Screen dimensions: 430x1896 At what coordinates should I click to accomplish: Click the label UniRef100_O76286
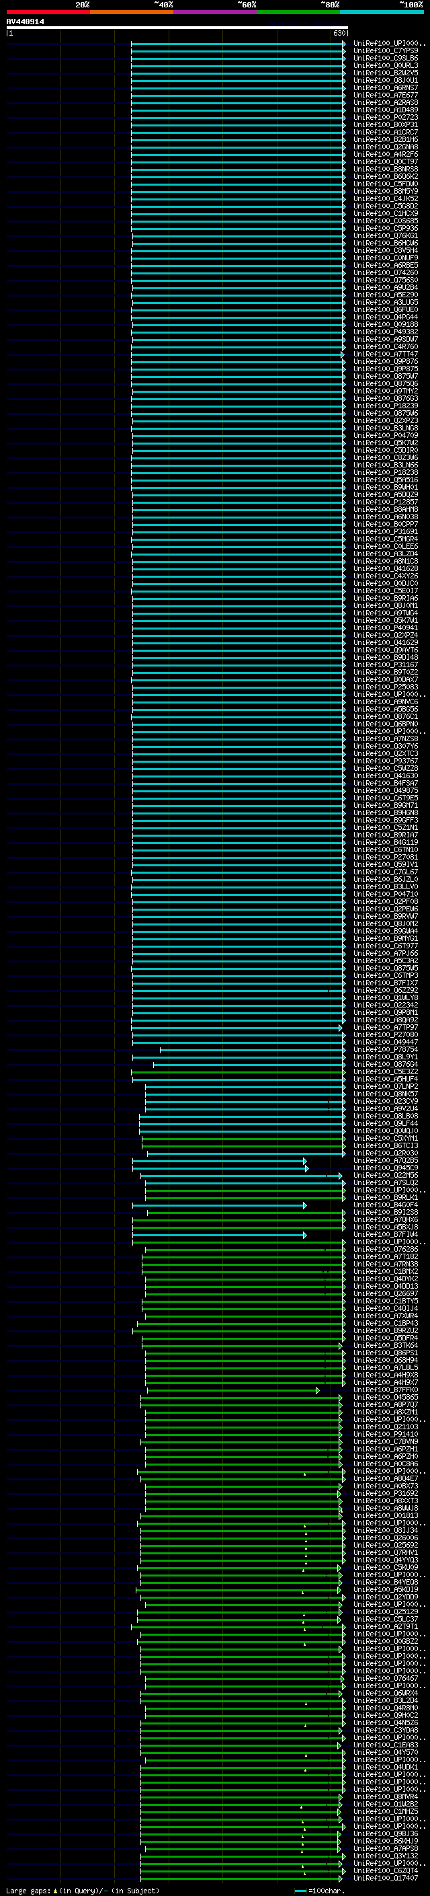click(x=386, y=1249)
